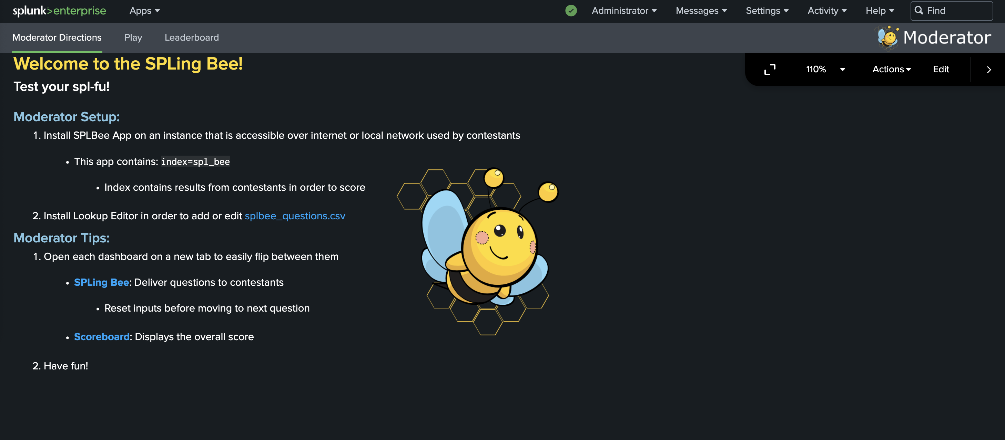
Task: Open the Messages dropdown
Action: click(x=700, y=11)
